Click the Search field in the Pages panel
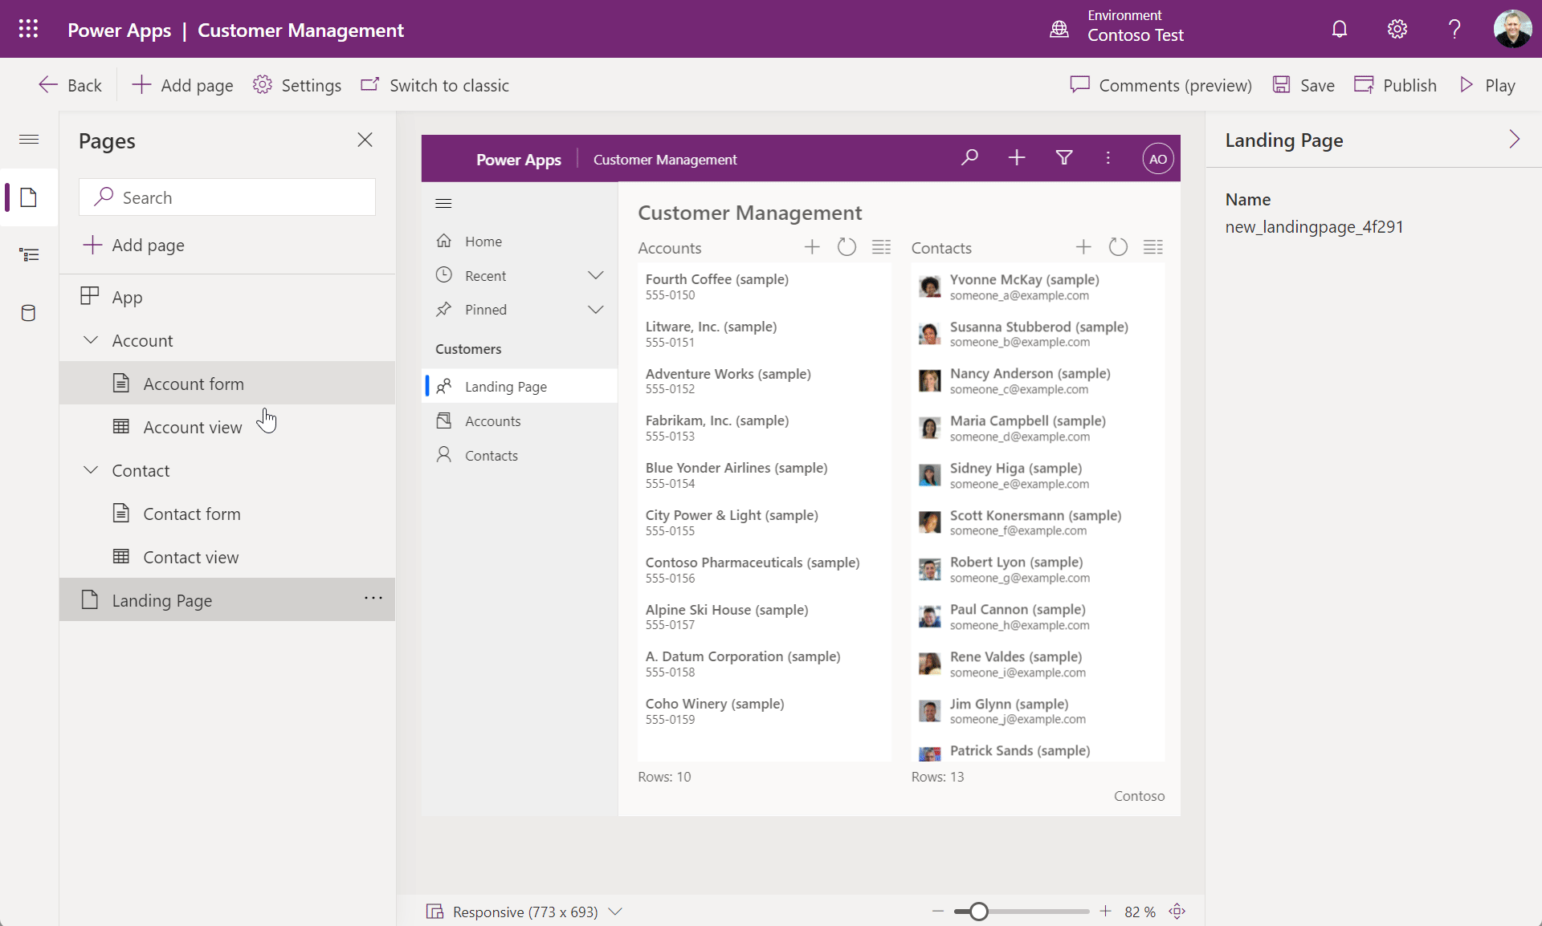This screenshot has width=1542, height=926. (x=227, y=197)
